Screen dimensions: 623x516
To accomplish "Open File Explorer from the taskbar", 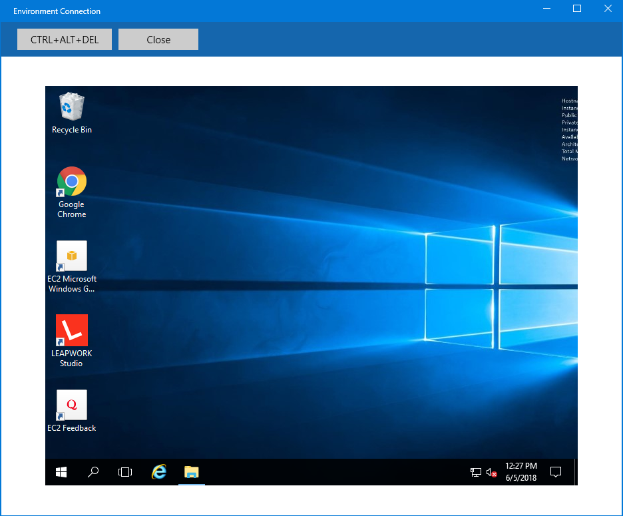I will coord(192,472).
